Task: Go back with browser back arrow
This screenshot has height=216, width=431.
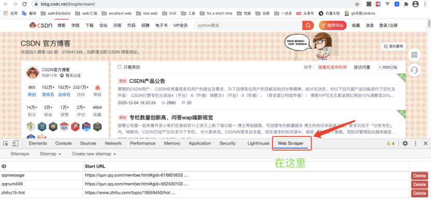Action: [x=6, y=4]
